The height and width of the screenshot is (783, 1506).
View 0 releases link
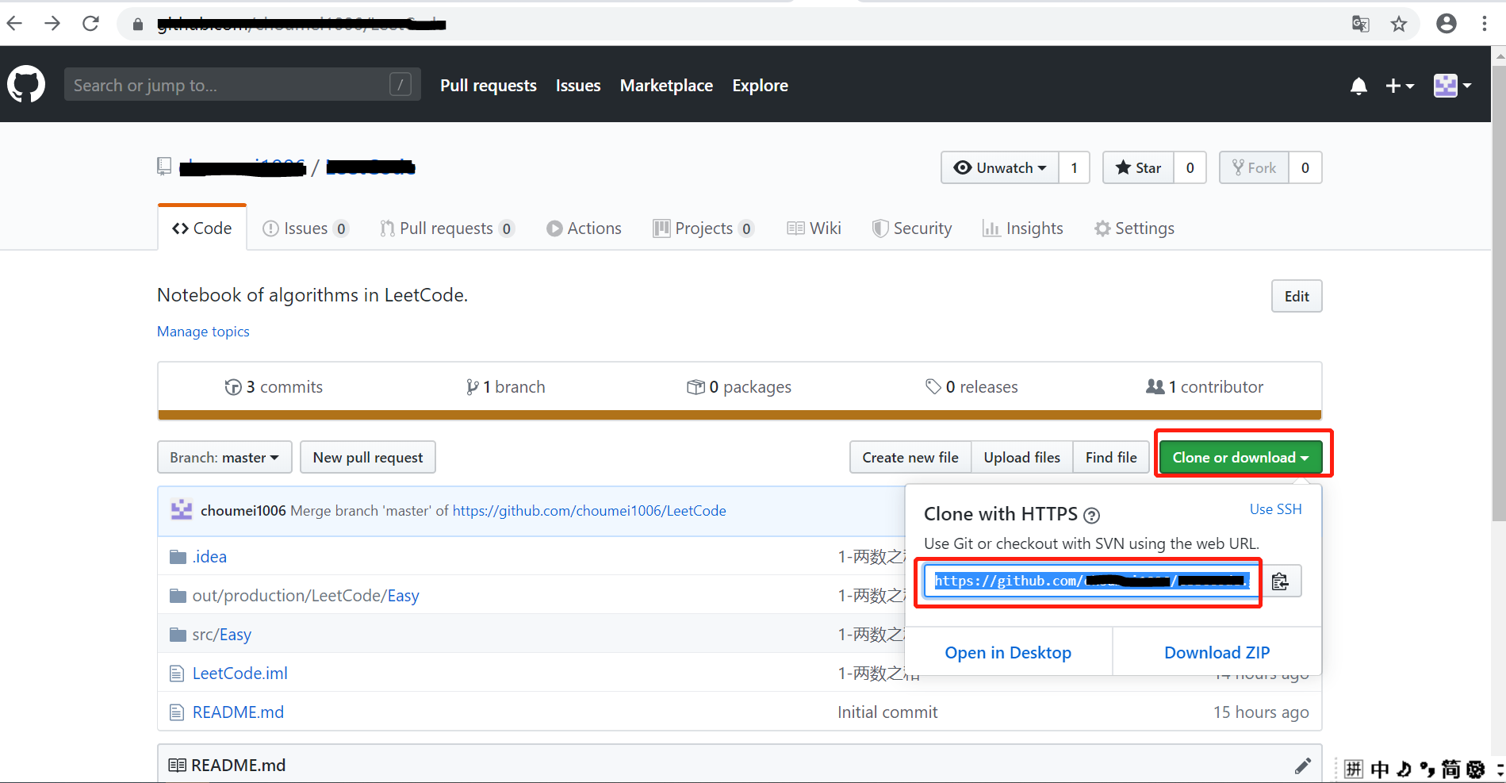(972, 387)
